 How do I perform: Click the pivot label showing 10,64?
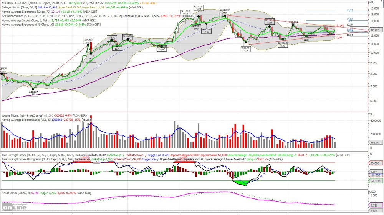(x=162, y=48)
